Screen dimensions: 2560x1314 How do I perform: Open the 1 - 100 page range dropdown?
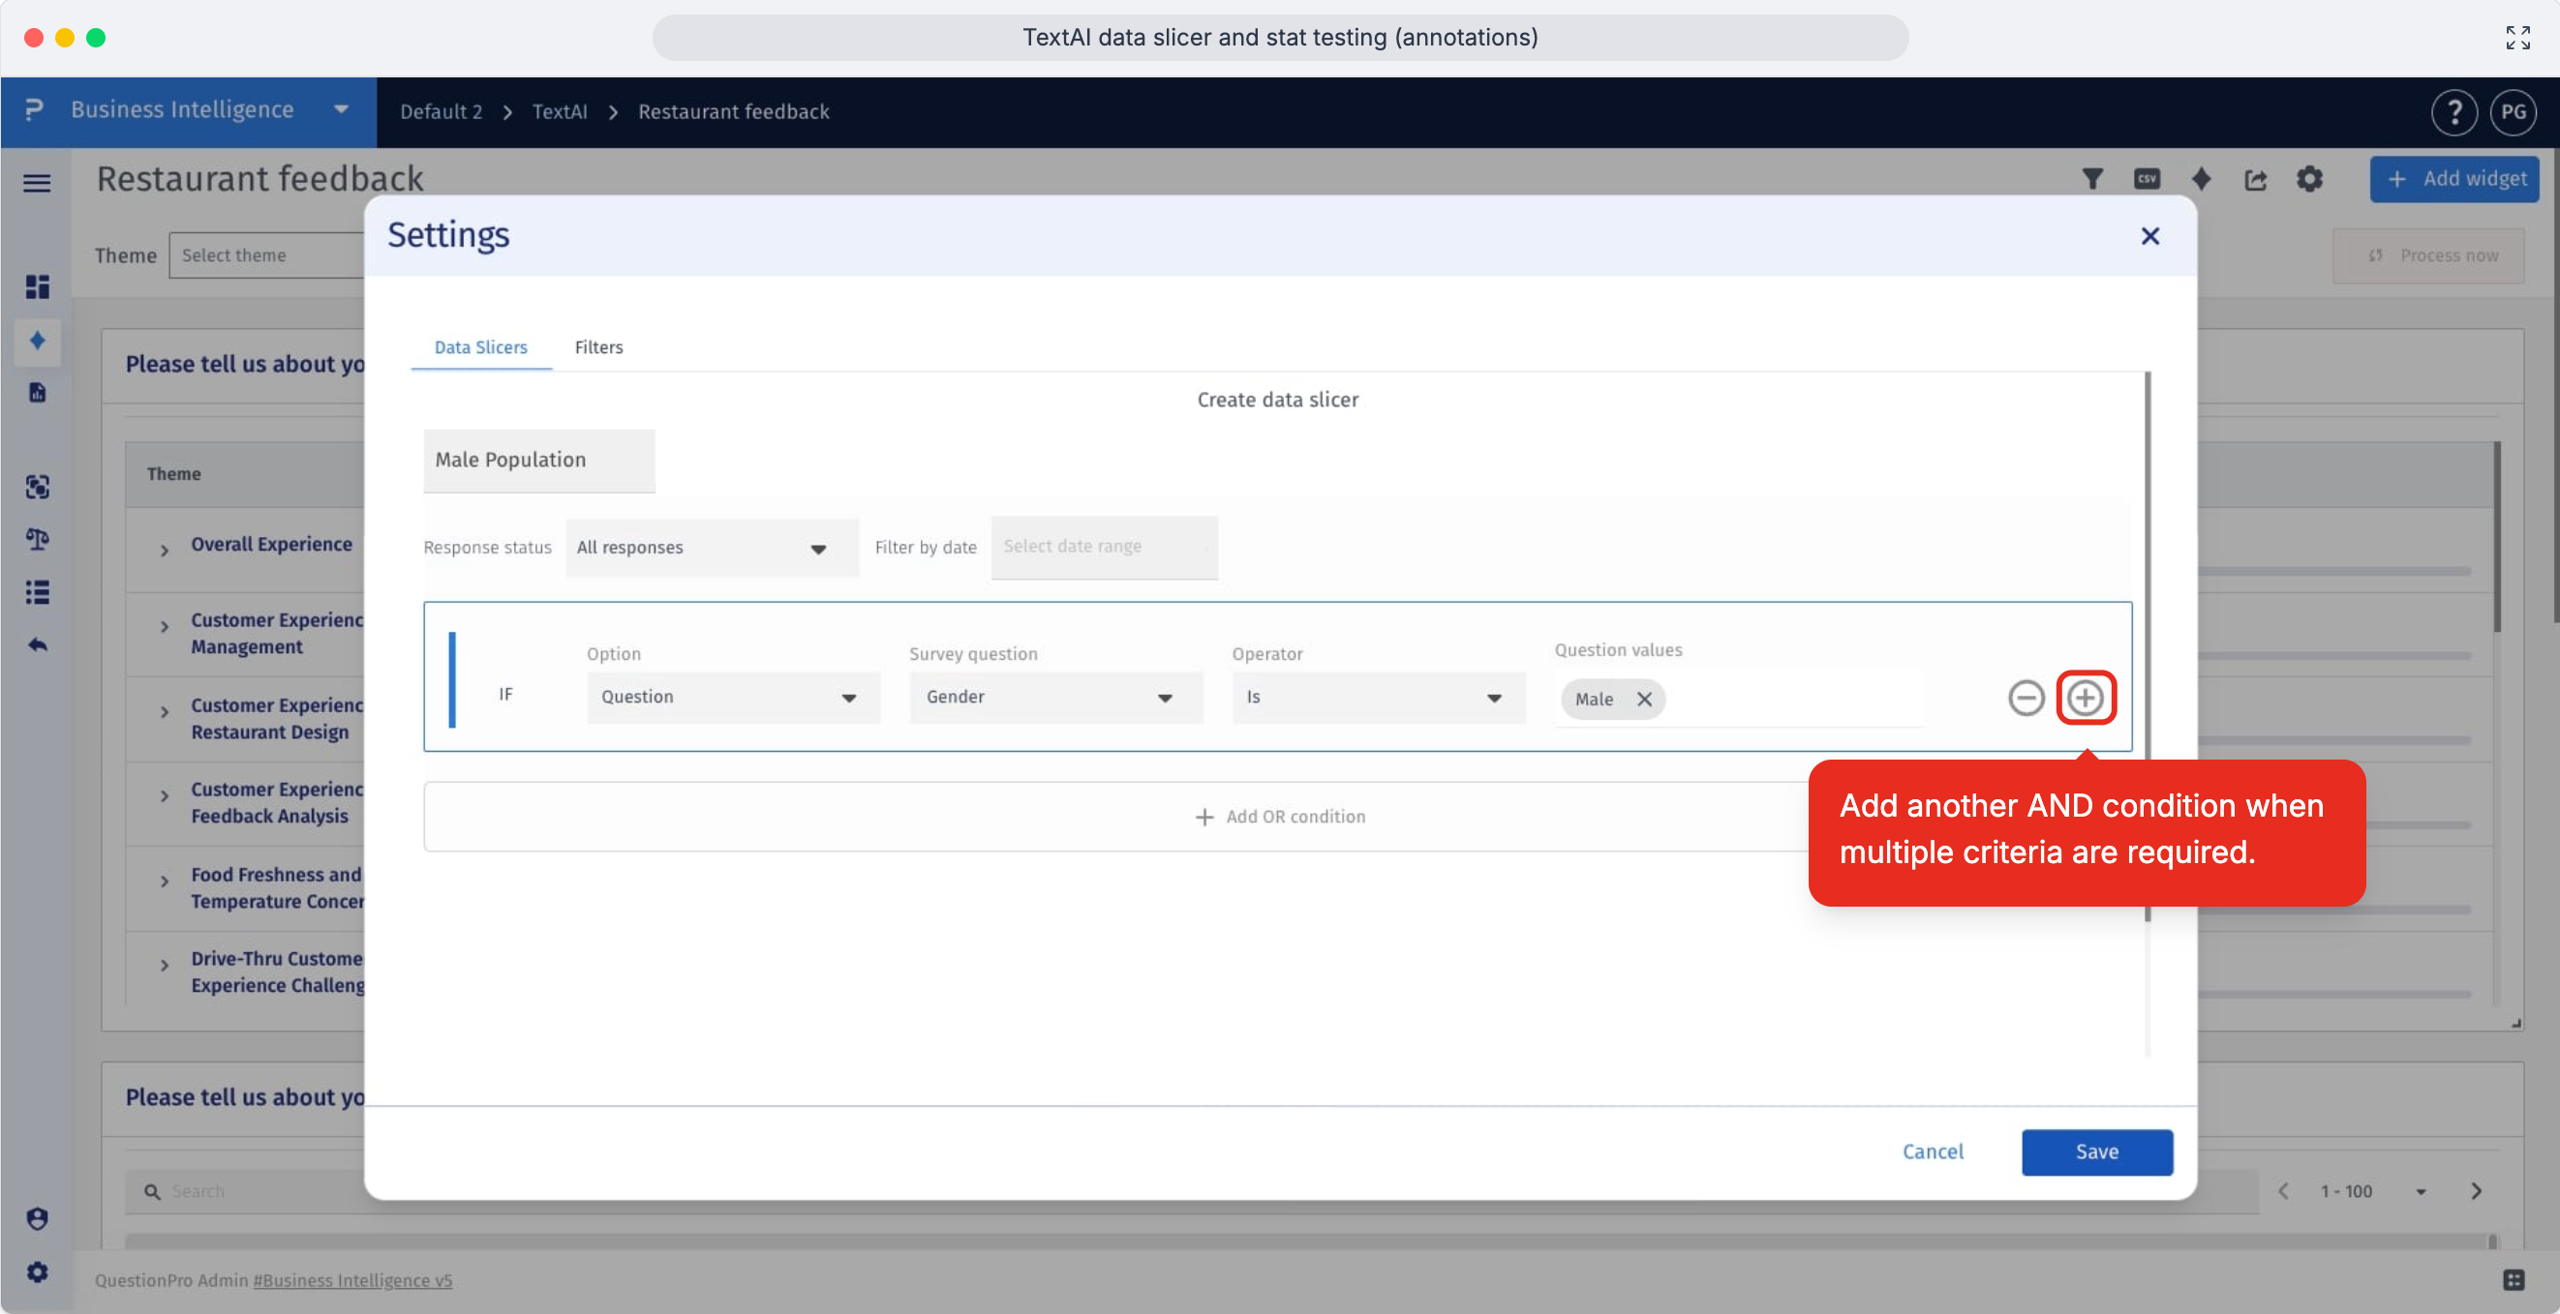pos(2373,1191)
